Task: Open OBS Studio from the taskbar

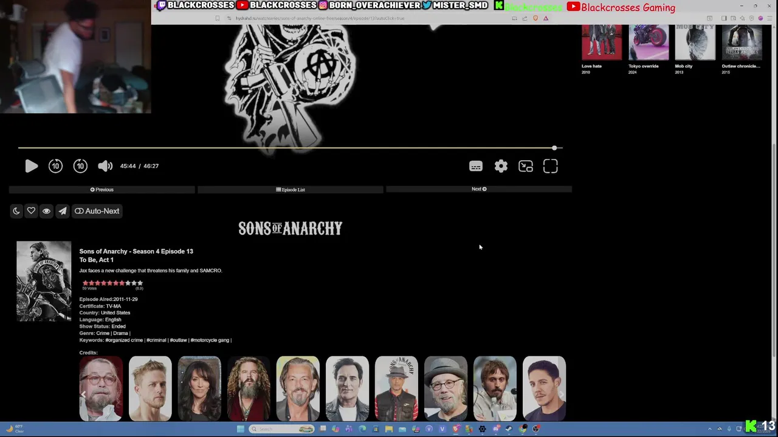Action: coord(536,429)
